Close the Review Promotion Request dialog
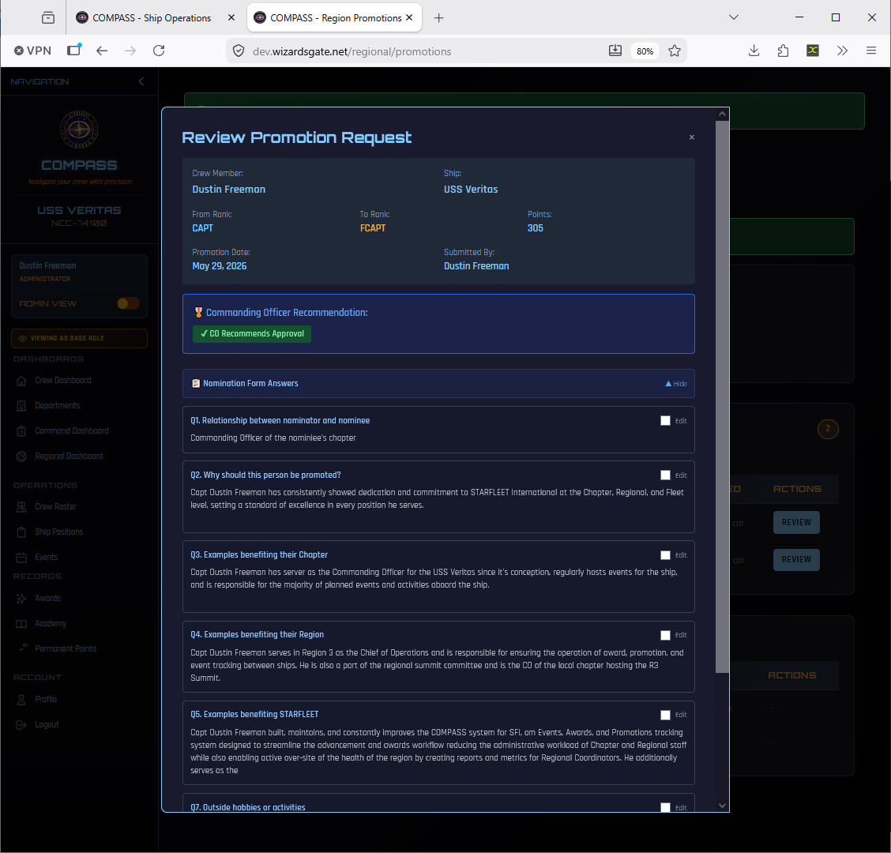 691,137
